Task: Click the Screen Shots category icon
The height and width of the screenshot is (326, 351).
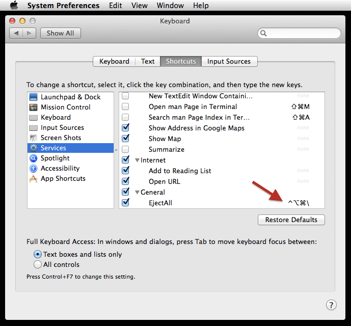Action: point(33,138)
